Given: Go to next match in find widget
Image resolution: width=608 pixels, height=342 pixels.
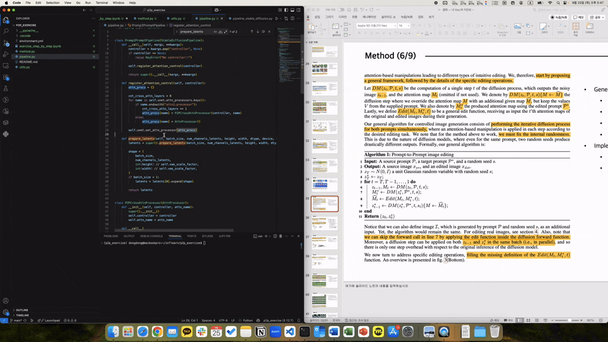Looking at the screenshot, I should point(258,32).
